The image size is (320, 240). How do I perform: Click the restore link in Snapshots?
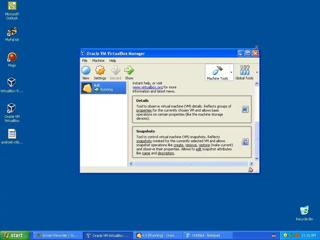click(x=204, y=145)
